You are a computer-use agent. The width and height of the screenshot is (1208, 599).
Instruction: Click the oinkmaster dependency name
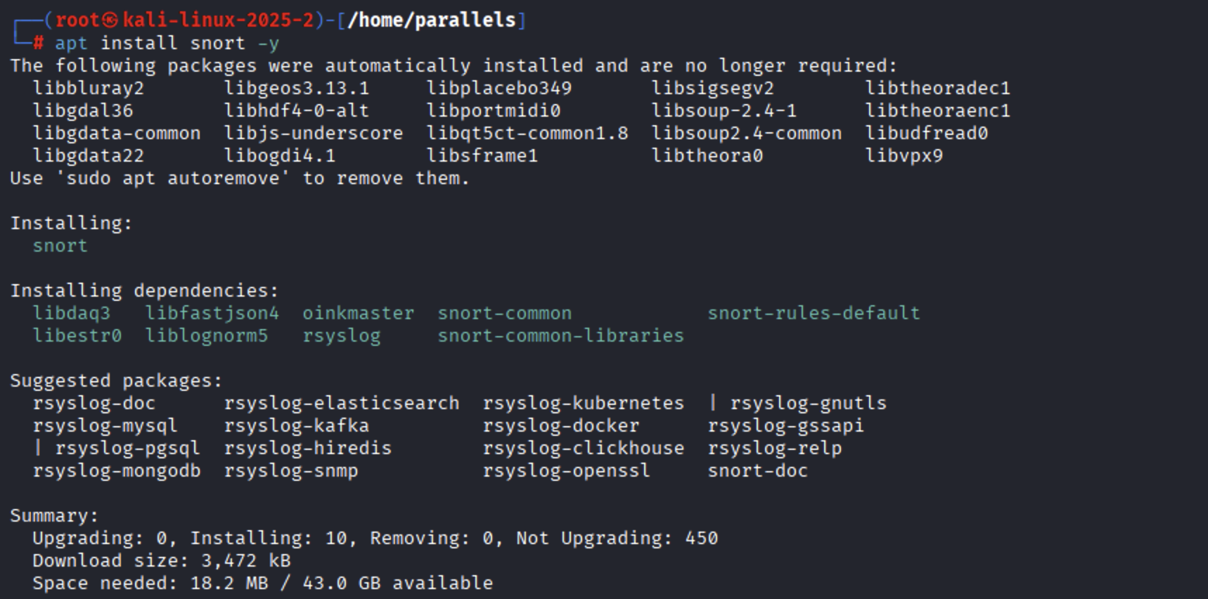coord(358,314)
